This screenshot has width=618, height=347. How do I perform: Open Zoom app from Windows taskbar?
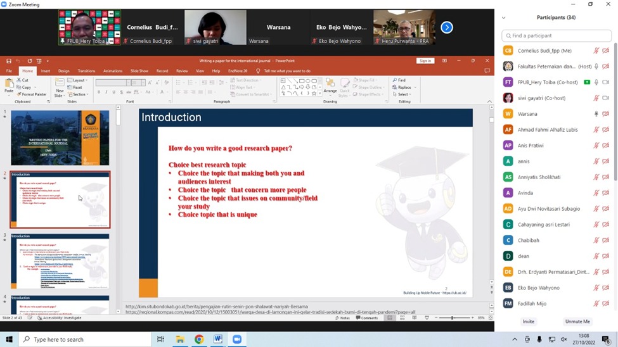(x=237, y=339)
